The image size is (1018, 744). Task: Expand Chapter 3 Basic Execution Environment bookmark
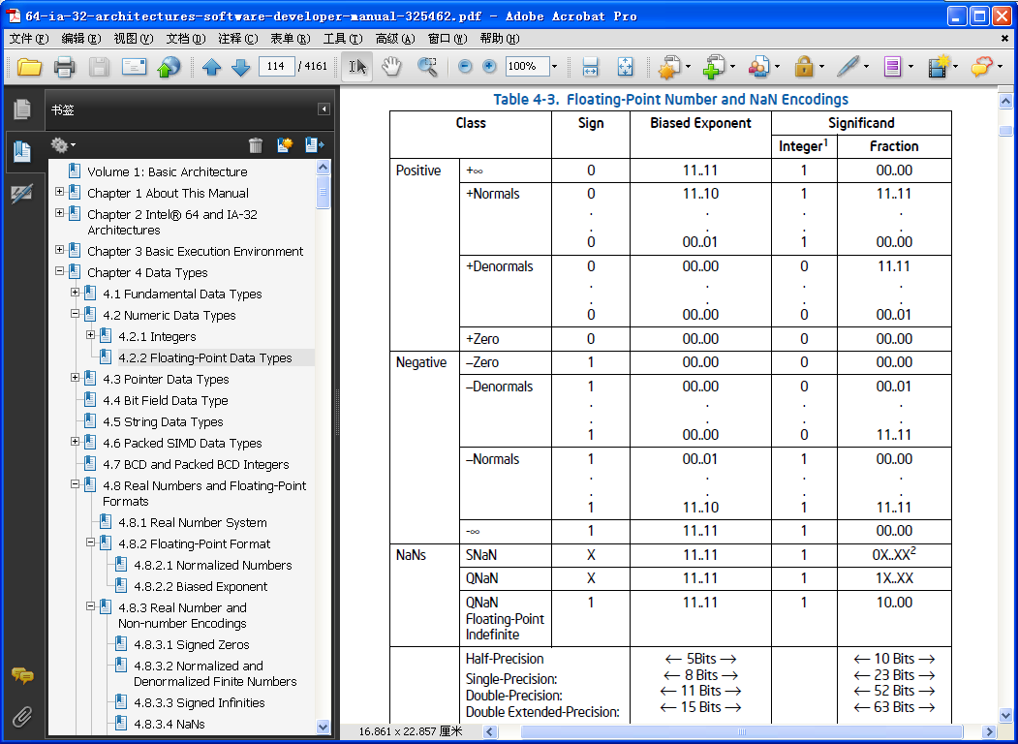click(x=60, y=250)
